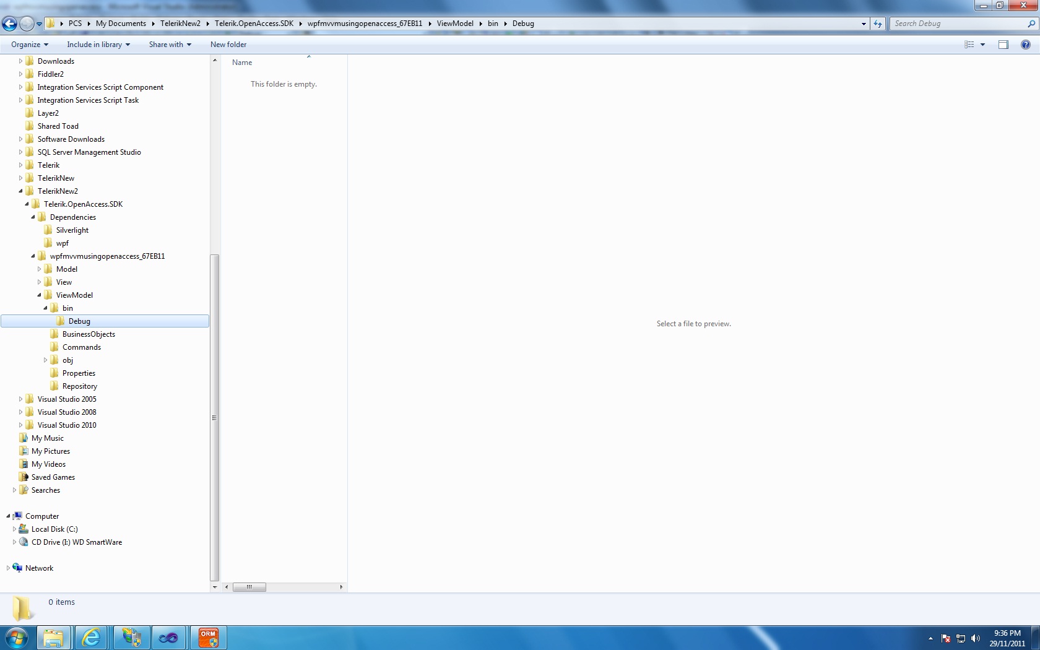Viewport: 1040px width, 650px height.
Task: Select the Properties folder
Action: pos(79,373)
